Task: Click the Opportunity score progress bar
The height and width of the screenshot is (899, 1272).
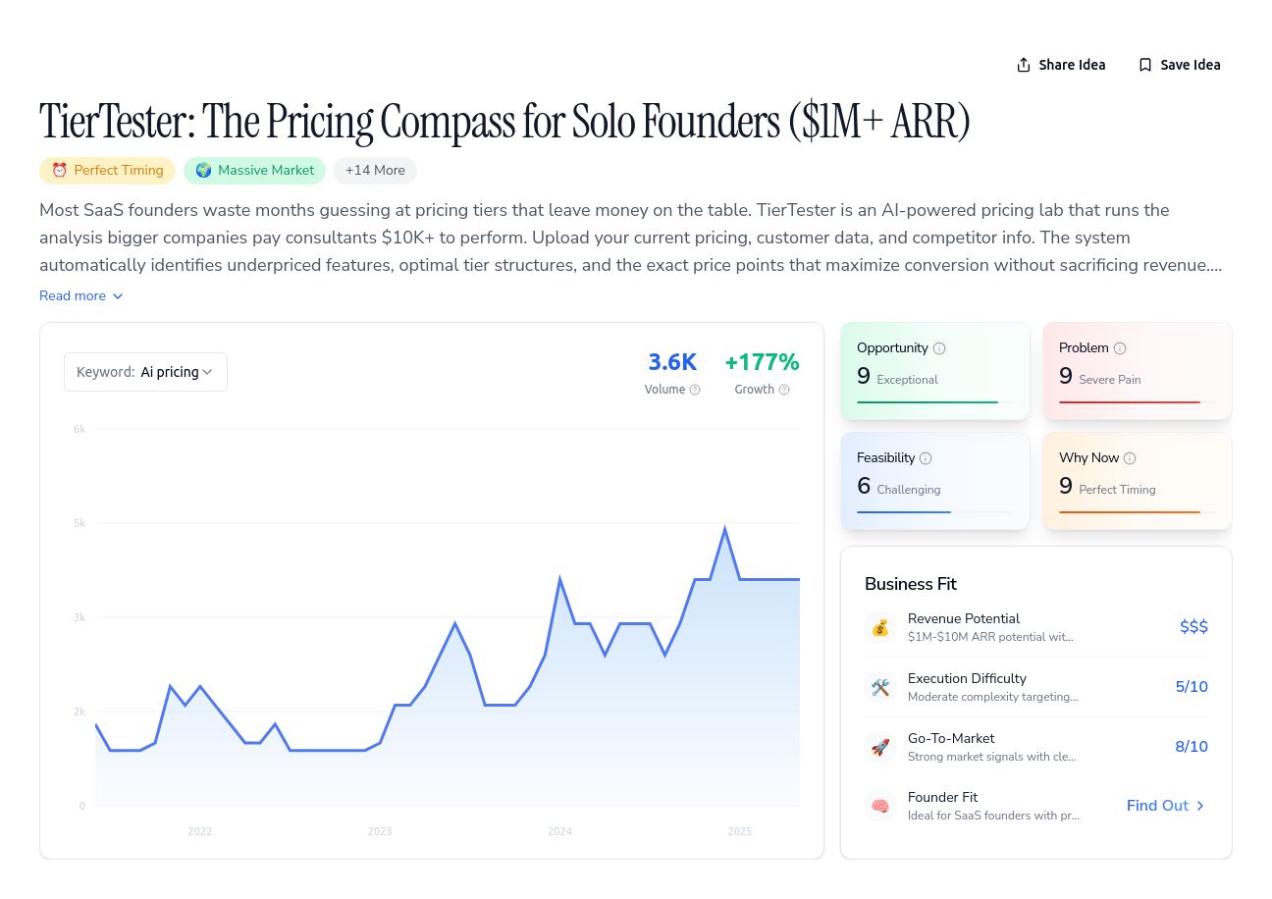Action: click(935, 402)
